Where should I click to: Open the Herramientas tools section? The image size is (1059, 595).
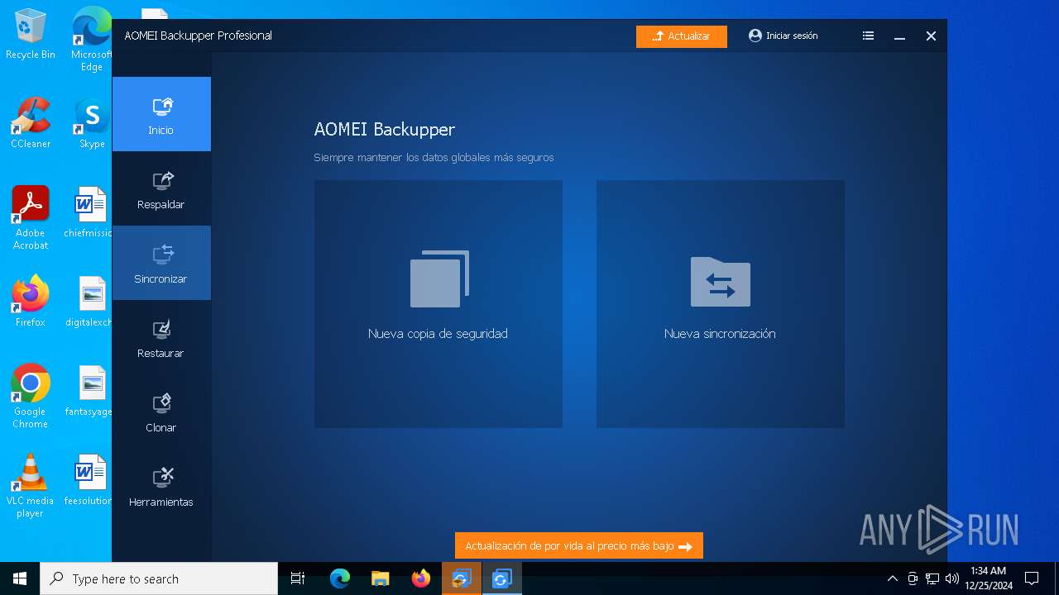161,486
